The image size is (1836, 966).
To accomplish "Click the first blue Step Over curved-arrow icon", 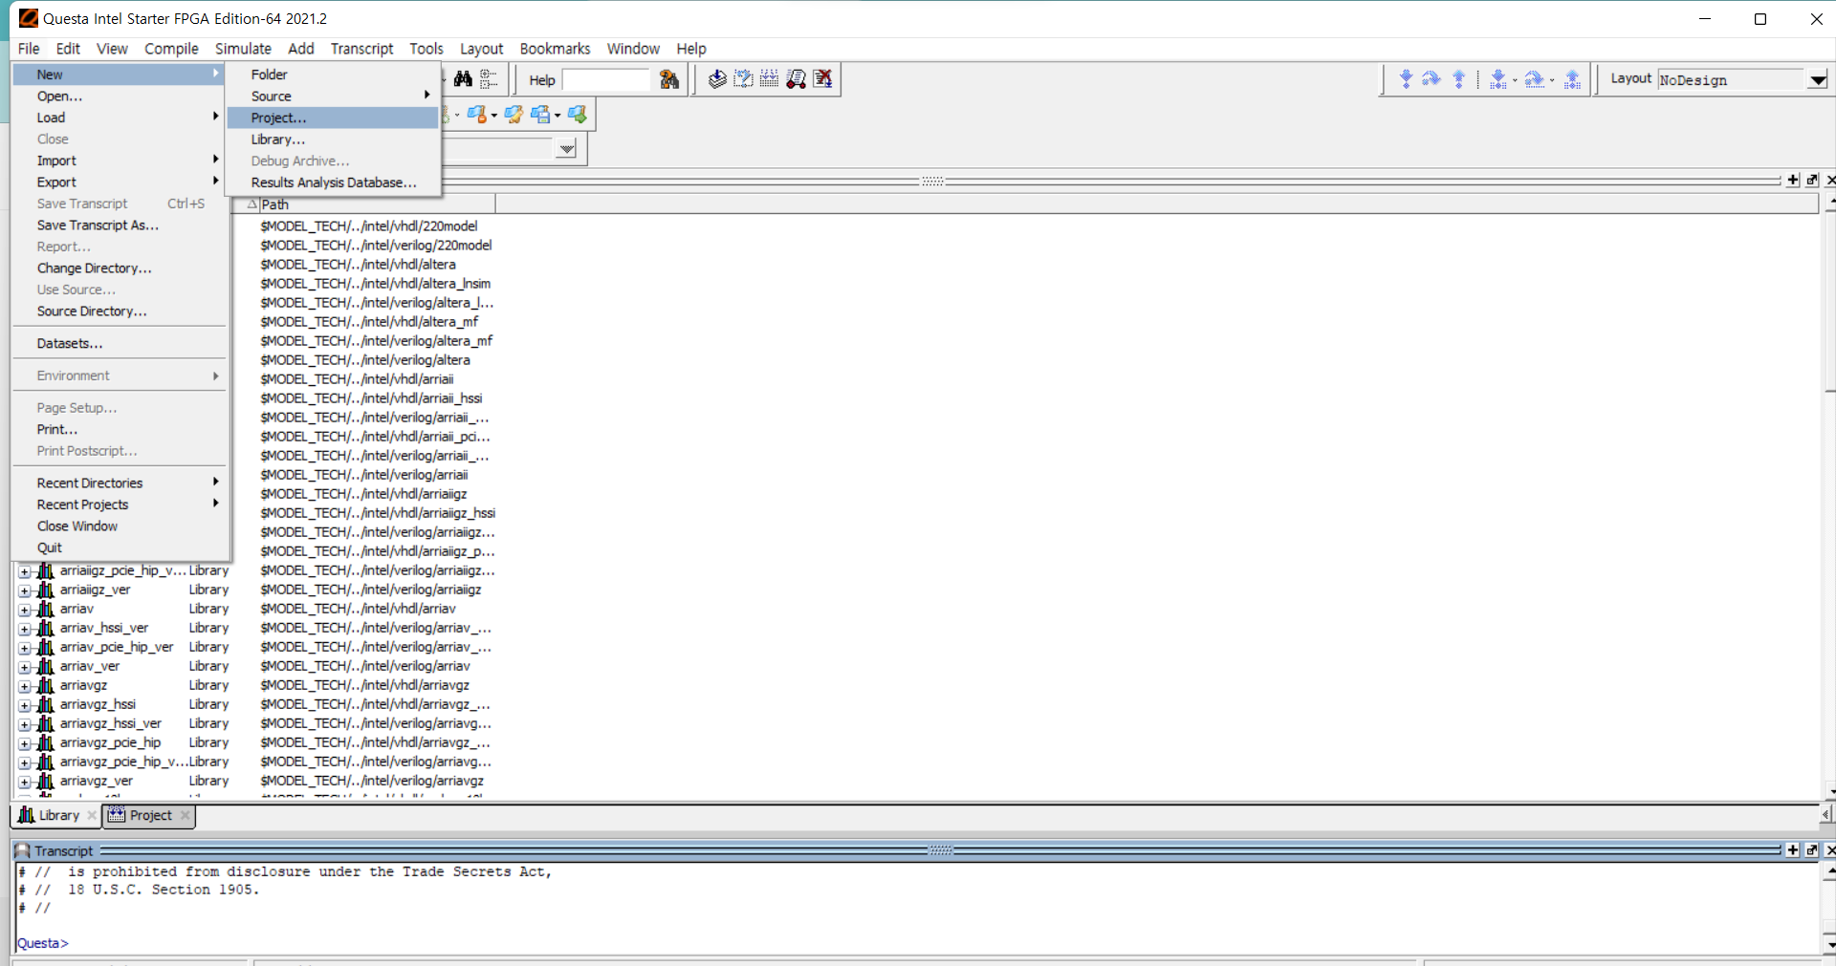I will click(1432, 79).
